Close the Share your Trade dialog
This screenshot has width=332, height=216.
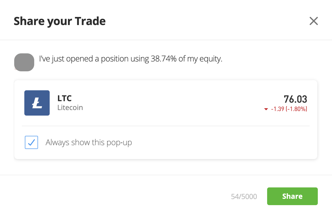[313, 21]
